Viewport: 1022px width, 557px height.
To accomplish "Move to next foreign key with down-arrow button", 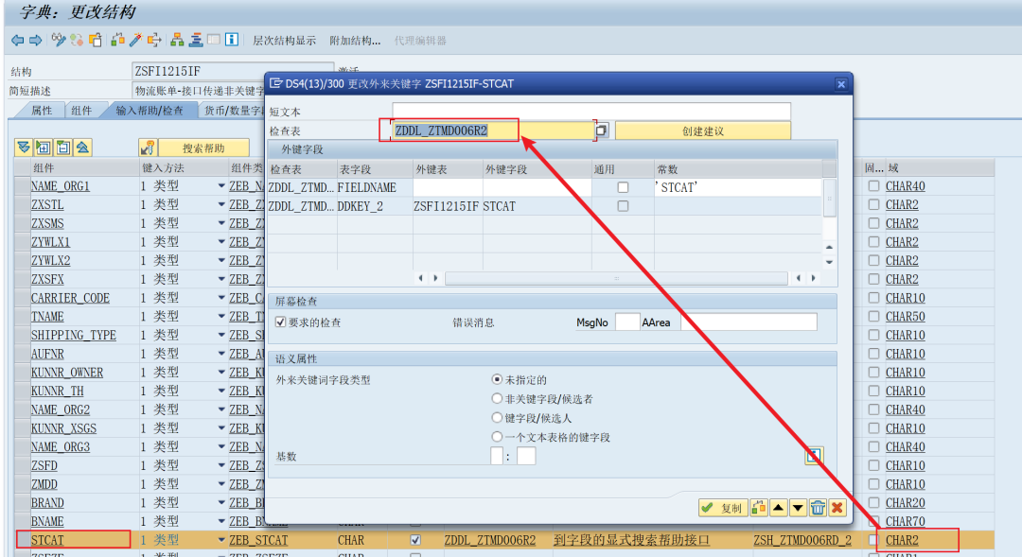I will pyautogui.click(x=798, y=508).
